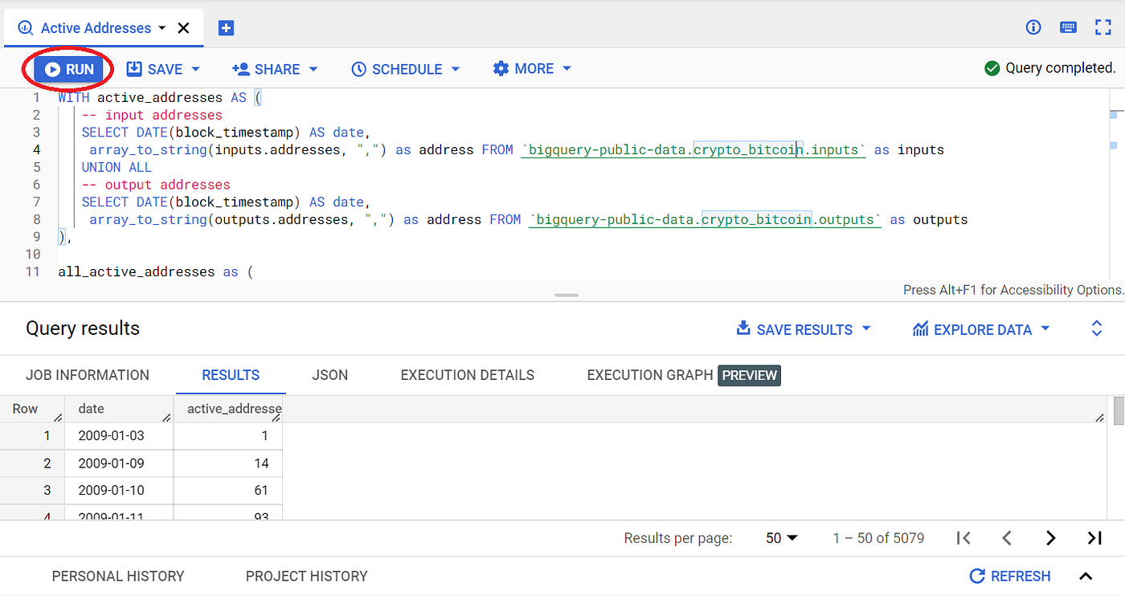
Task: Expand EXPLORE DATA dropdown arrow
Action: click(x=1045, y=329)
